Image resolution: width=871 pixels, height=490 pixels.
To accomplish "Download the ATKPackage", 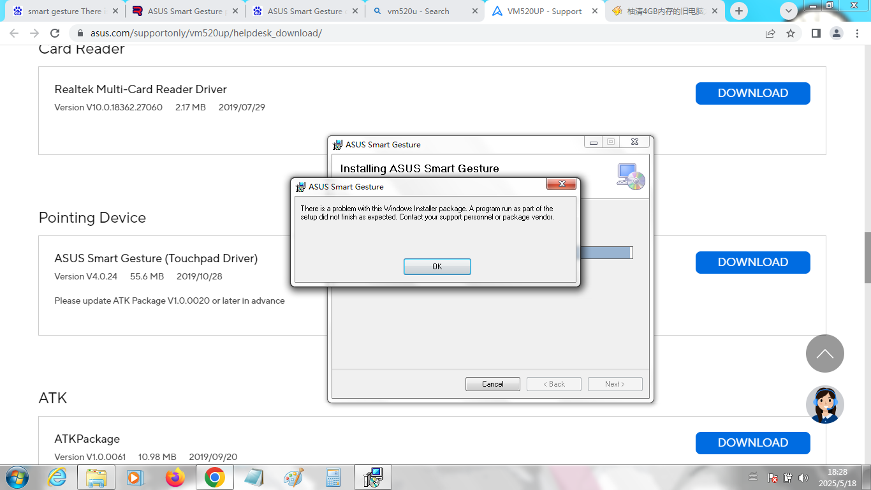I will (x=752, y=443).
